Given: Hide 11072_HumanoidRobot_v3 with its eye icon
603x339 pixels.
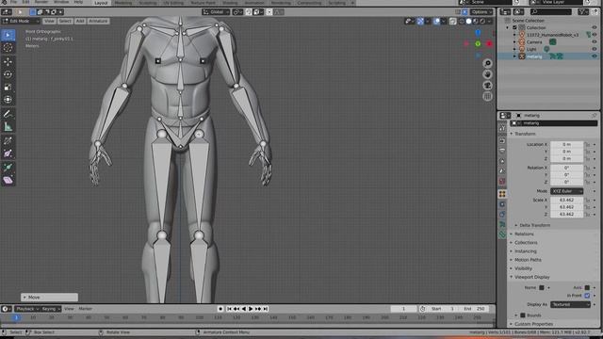Looking at the screenshot, I should coord(595,35).
